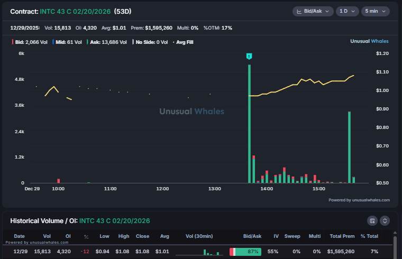Click the OI: 4,320 stat in header
The width and height of the screenshot is (402, 259).
(86, 28)
